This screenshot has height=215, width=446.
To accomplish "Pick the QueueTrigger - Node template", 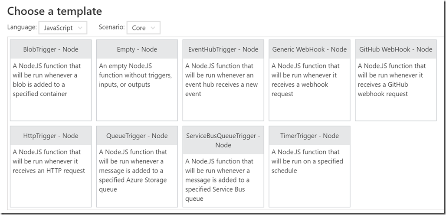I will click(x=137, y=136).
